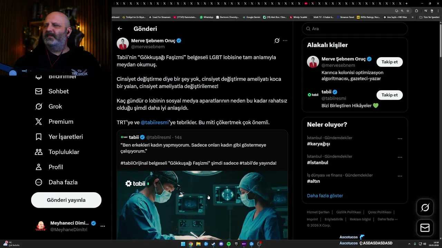442x248 pixels.
Task: Open Reklam bilgisi footer link
Action: coord(360,219)
